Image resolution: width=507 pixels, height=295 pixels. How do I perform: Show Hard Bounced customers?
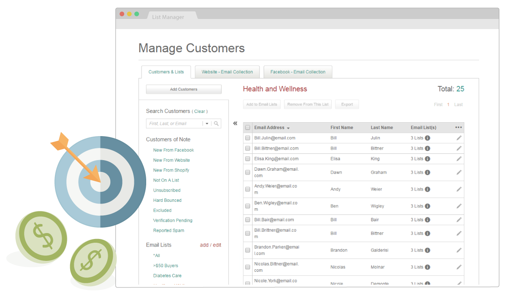tap(167, 201)
